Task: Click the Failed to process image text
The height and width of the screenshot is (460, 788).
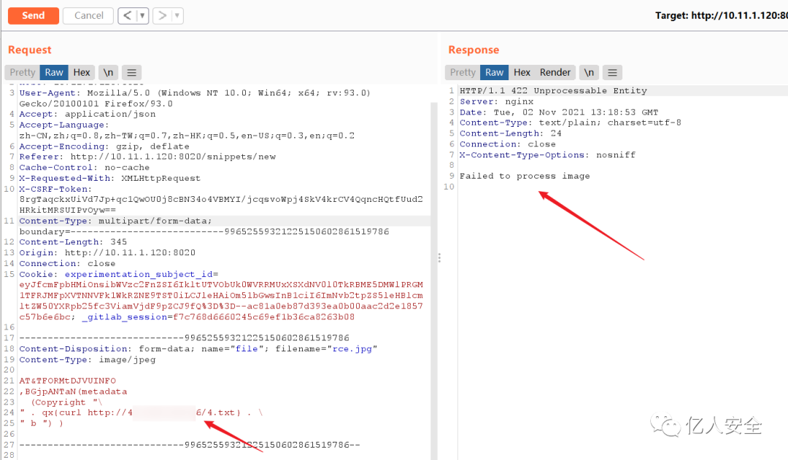Action: pos(525,176)
